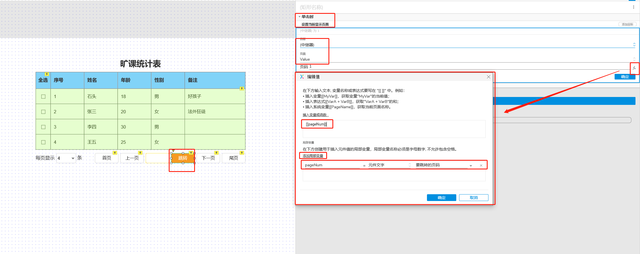
Task: Click the 法外狂徒 remark cell
Action: (x=215, y=112)
